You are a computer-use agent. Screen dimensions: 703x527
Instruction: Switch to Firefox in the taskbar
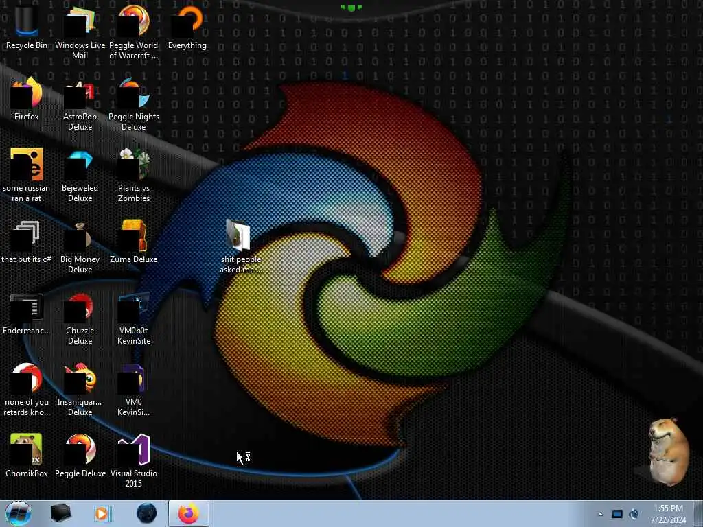pos(189,513)
